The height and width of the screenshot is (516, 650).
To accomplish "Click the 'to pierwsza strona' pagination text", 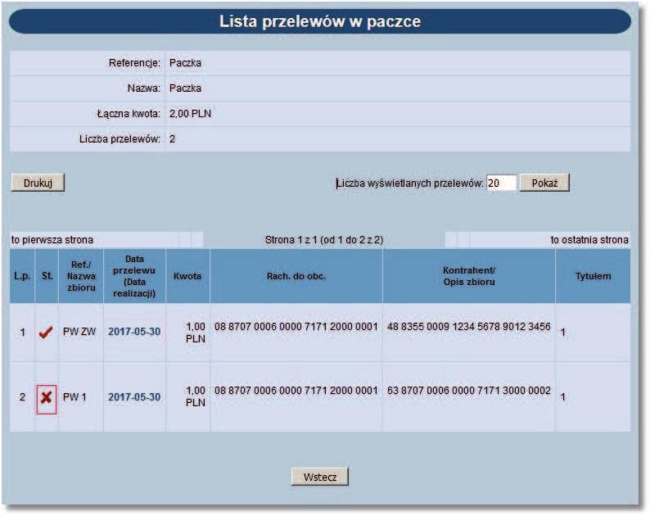I will (x=52, y=240).
